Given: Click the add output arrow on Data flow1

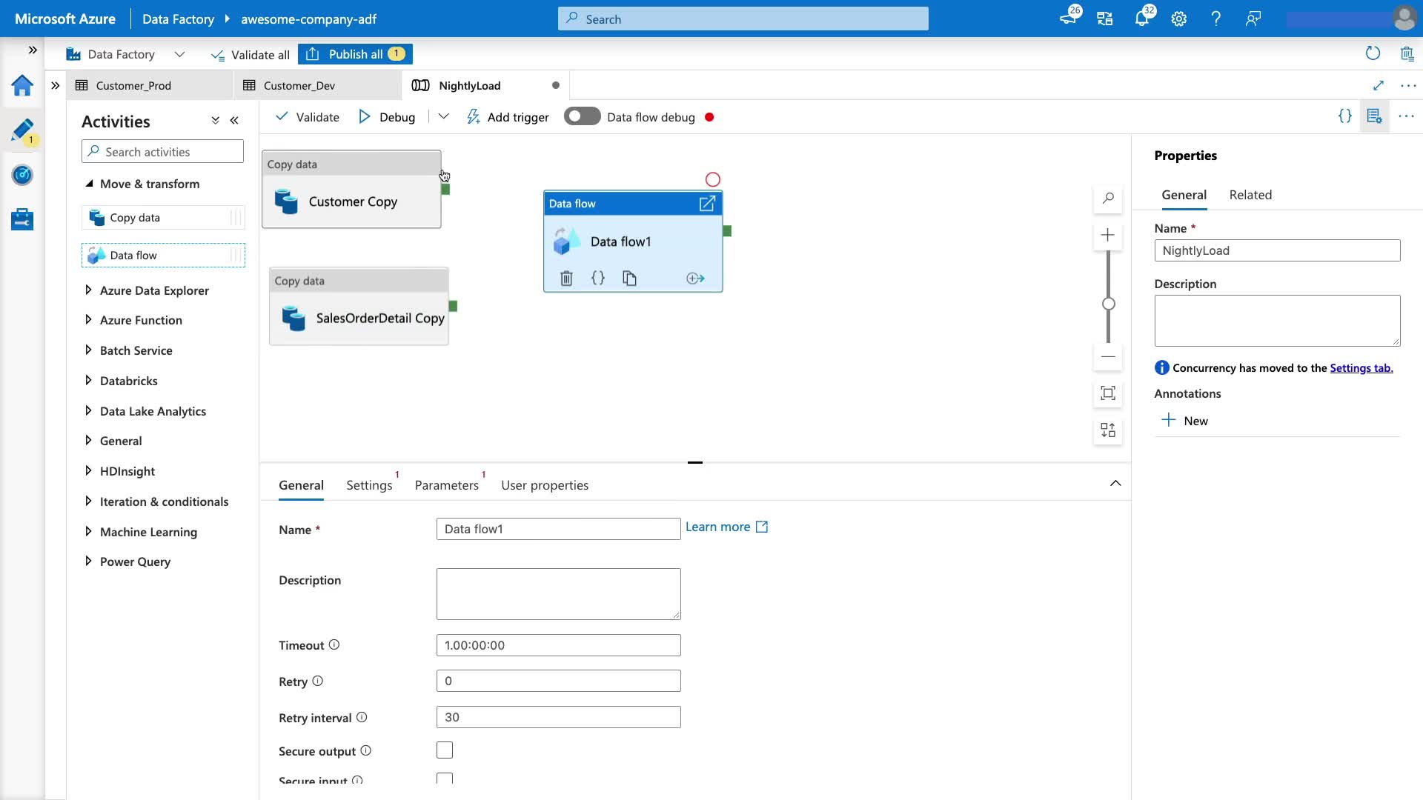Looking at the screenshot, I should pyautogui.click(x=695, y=279).
